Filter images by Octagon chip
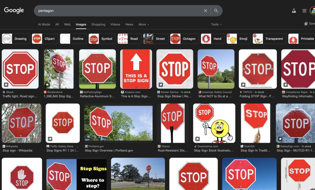Image resolution: width=315 pixels, height=190 pixels. 185,39
